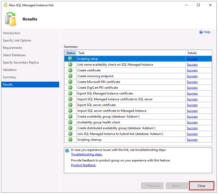Click the database wizard icon beside Results
The height and width of the screenshot is (194, 218).
coord(10,19)
